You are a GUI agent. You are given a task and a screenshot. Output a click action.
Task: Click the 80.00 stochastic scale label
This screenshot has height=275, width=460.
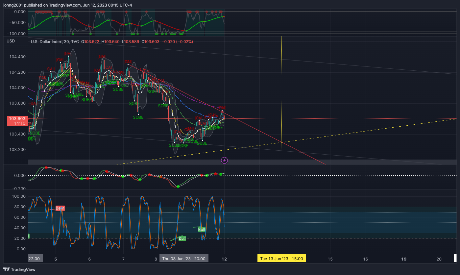pos(20,207)
